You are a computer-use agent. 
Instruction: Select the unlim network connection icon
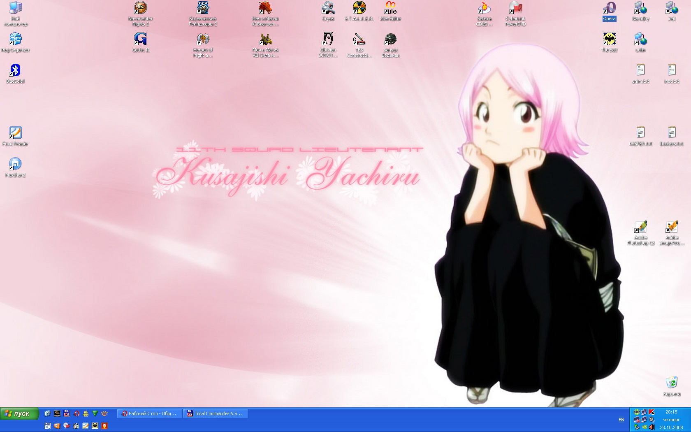click(x=641, y=42)
